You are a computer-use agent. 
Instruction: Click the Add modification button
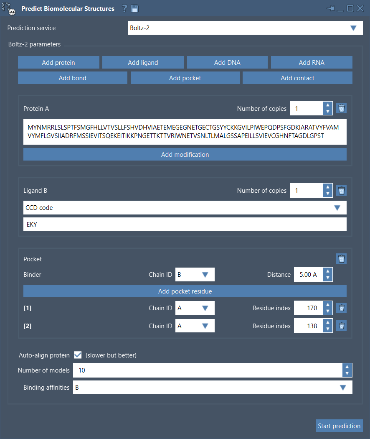click(x=185, y=155)
